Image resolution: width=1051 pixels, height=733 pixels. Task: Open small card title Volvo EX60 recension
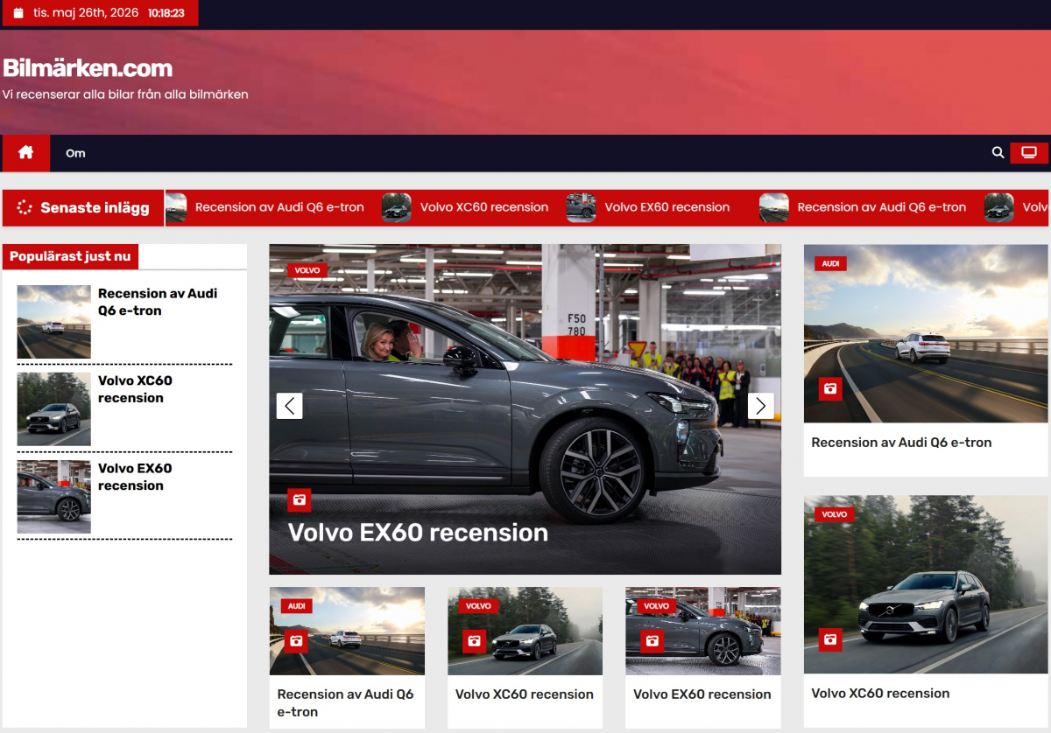pos(702,695)
